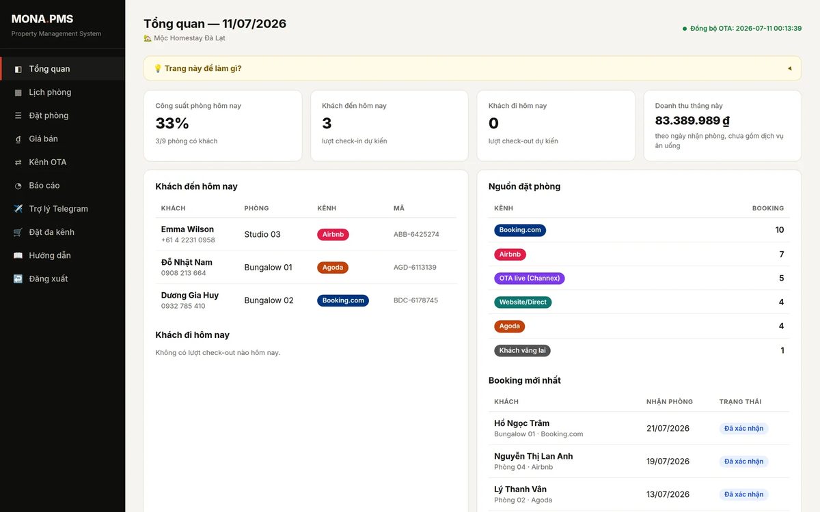Click the Hướng dẫn book icon

pyautogui.click(x=18, y=255)
